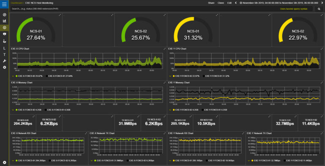This screenshot has width=325, height=166.
Task: Click Share in the top menu
Action: point(211,3)
